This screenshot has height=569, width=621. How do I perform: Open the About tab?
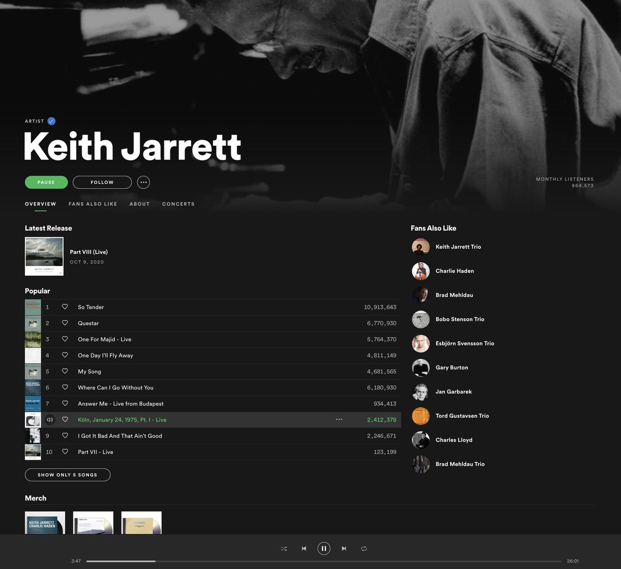click(139, 204)
